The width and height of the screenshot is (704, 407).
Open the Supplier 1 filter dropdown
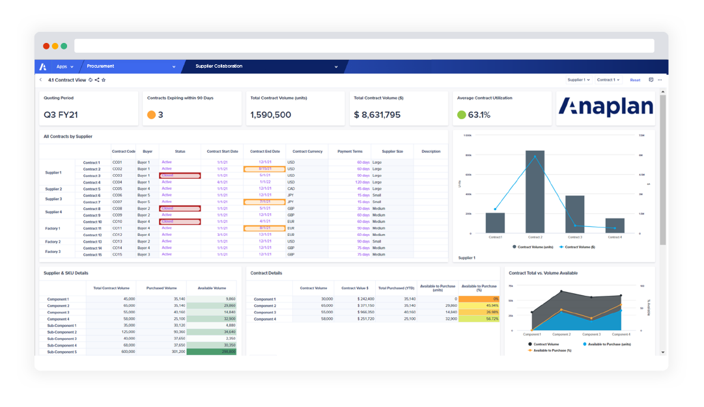tap(578, 79)
